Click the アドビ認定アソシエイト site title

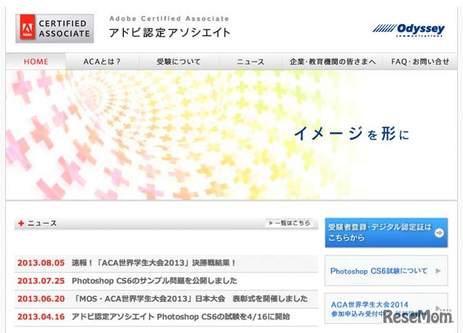click(169, 33)
